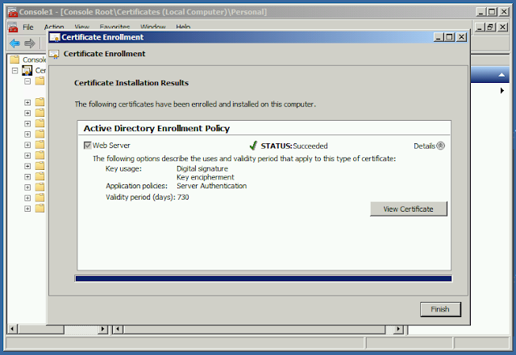Select the folder icon under the Certificates node
516x355 pixels.
point(40,80)
